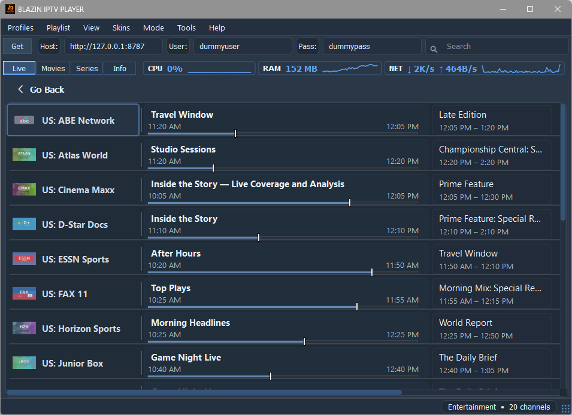
Task: Click the Championship Central upcoming program
Action: (x=492, y=155)
